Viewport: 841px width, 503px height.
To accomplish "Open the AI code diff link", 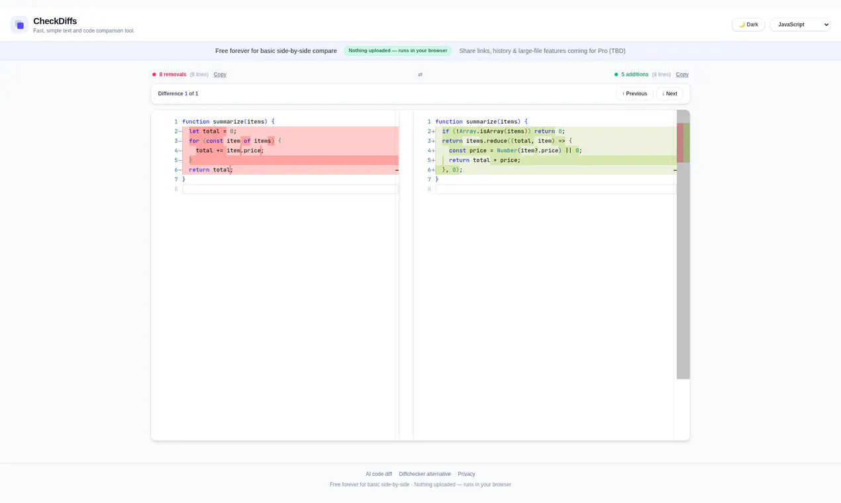I will click(x=379, y=474).
